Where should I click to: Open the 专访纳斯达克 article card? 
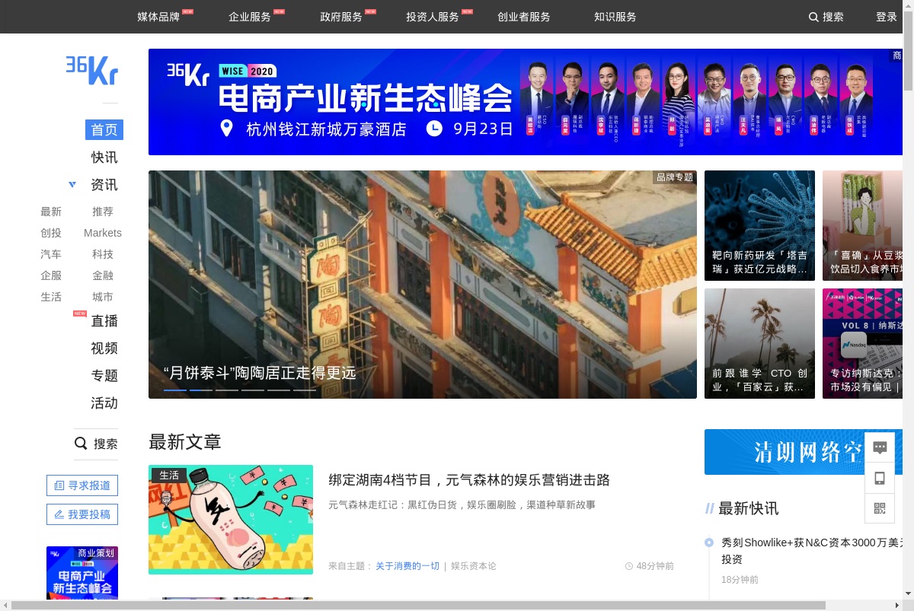(x=862, y=343)
